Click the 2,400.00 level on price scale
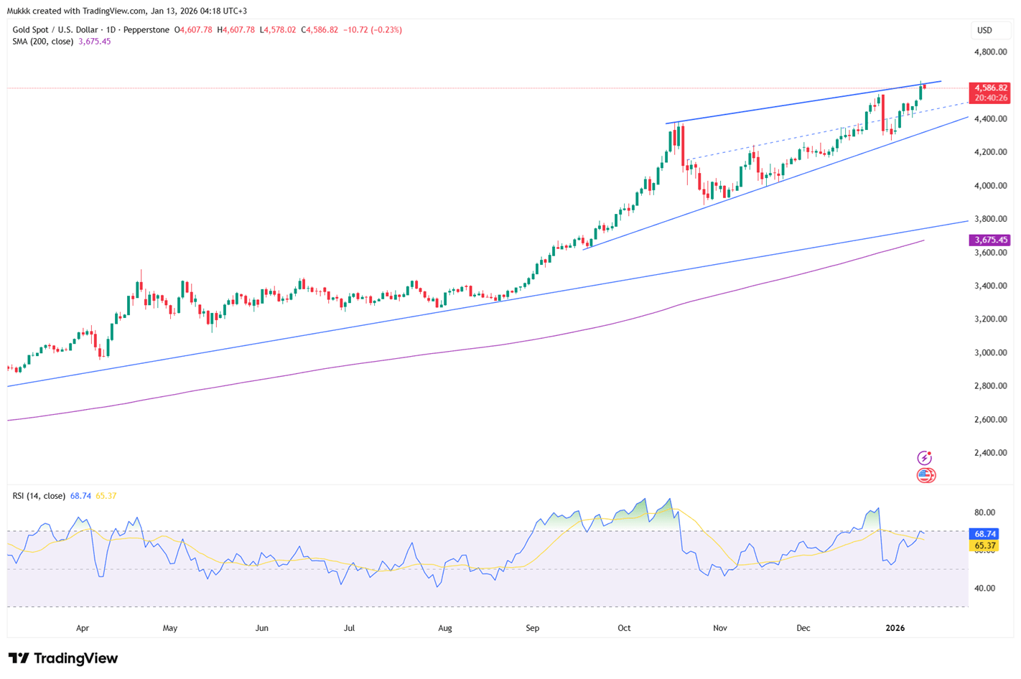Image resolution: width=1021 pixels, height=679 pixels. coord(989,453)
